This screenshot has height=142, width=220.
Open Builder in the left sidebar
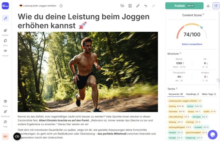[5, 32]
